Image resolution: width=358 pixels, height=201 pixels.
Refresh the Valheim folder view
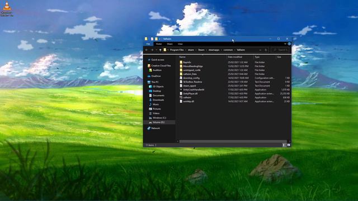click(266, 50)
